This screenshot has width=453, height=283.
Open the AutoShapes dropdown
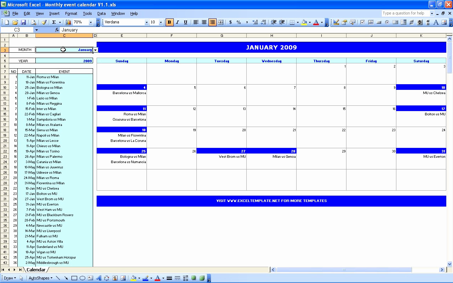(x=40, y=278)
